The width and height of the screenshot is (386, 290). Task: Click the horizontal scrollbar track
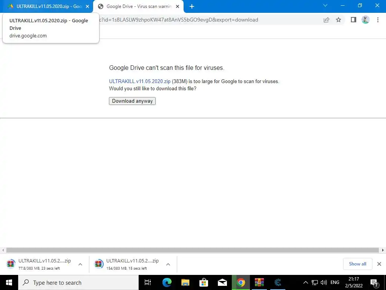[x=193, y=250]
